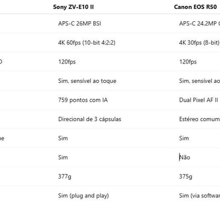The height and width of the screenshot is (215, 220).
Task: Click the 759 pontos com IA cell
Action: tap(83, 100)
